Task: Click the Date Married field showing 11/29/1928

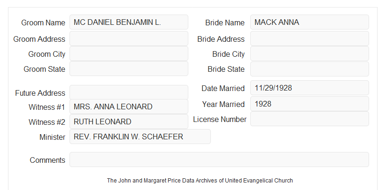Action: tap(309, 88)
